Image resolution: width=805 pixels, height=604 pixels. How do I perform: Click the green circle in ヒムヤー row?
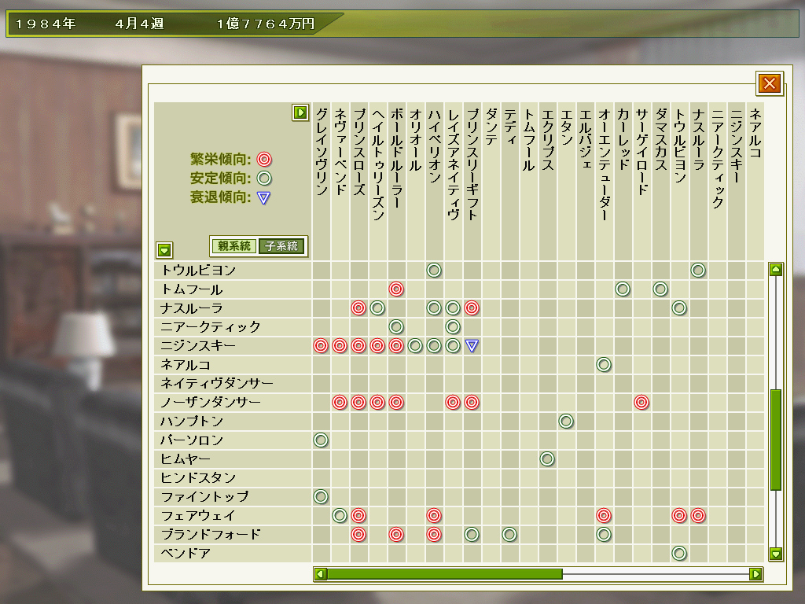pyautogui.click(x=547, y=459)
